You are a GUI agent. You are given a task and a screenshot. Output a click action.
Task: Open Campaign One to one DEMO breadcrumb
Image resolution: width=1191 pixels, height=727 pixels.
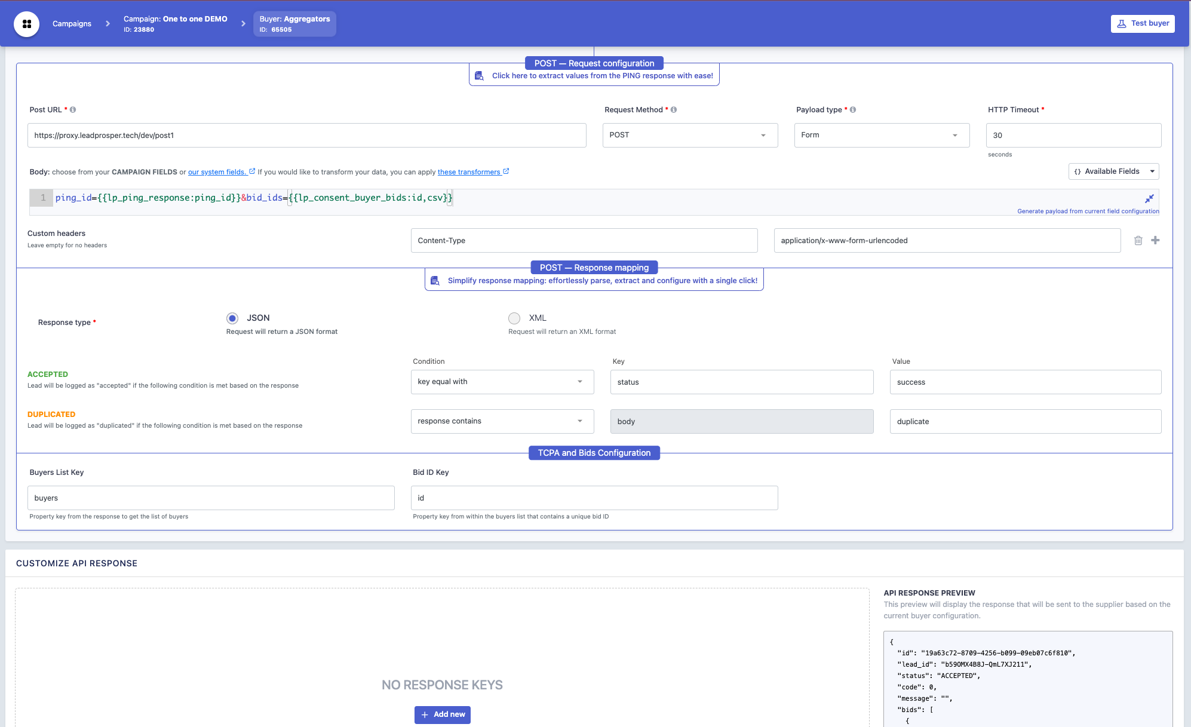(x=175, y=24)
